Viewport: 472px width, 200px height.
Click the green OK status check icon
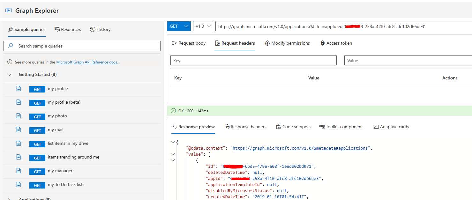pyautogui.click(x=173, y=111)
